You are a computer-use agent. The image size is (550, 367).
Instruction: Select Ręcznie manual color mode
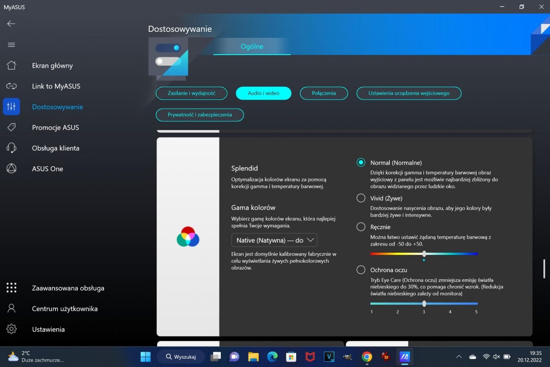point(361,227)
